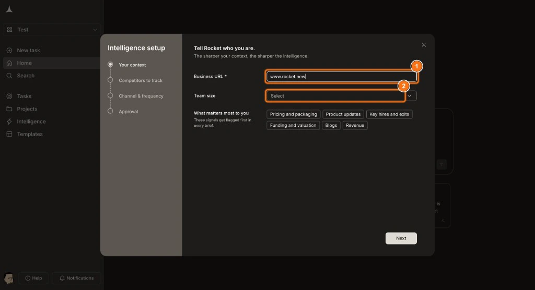Viewport: 535px width, 290px height.
Task: Toggle the Funding and valuation chip
Action: (x=293, y=125)
